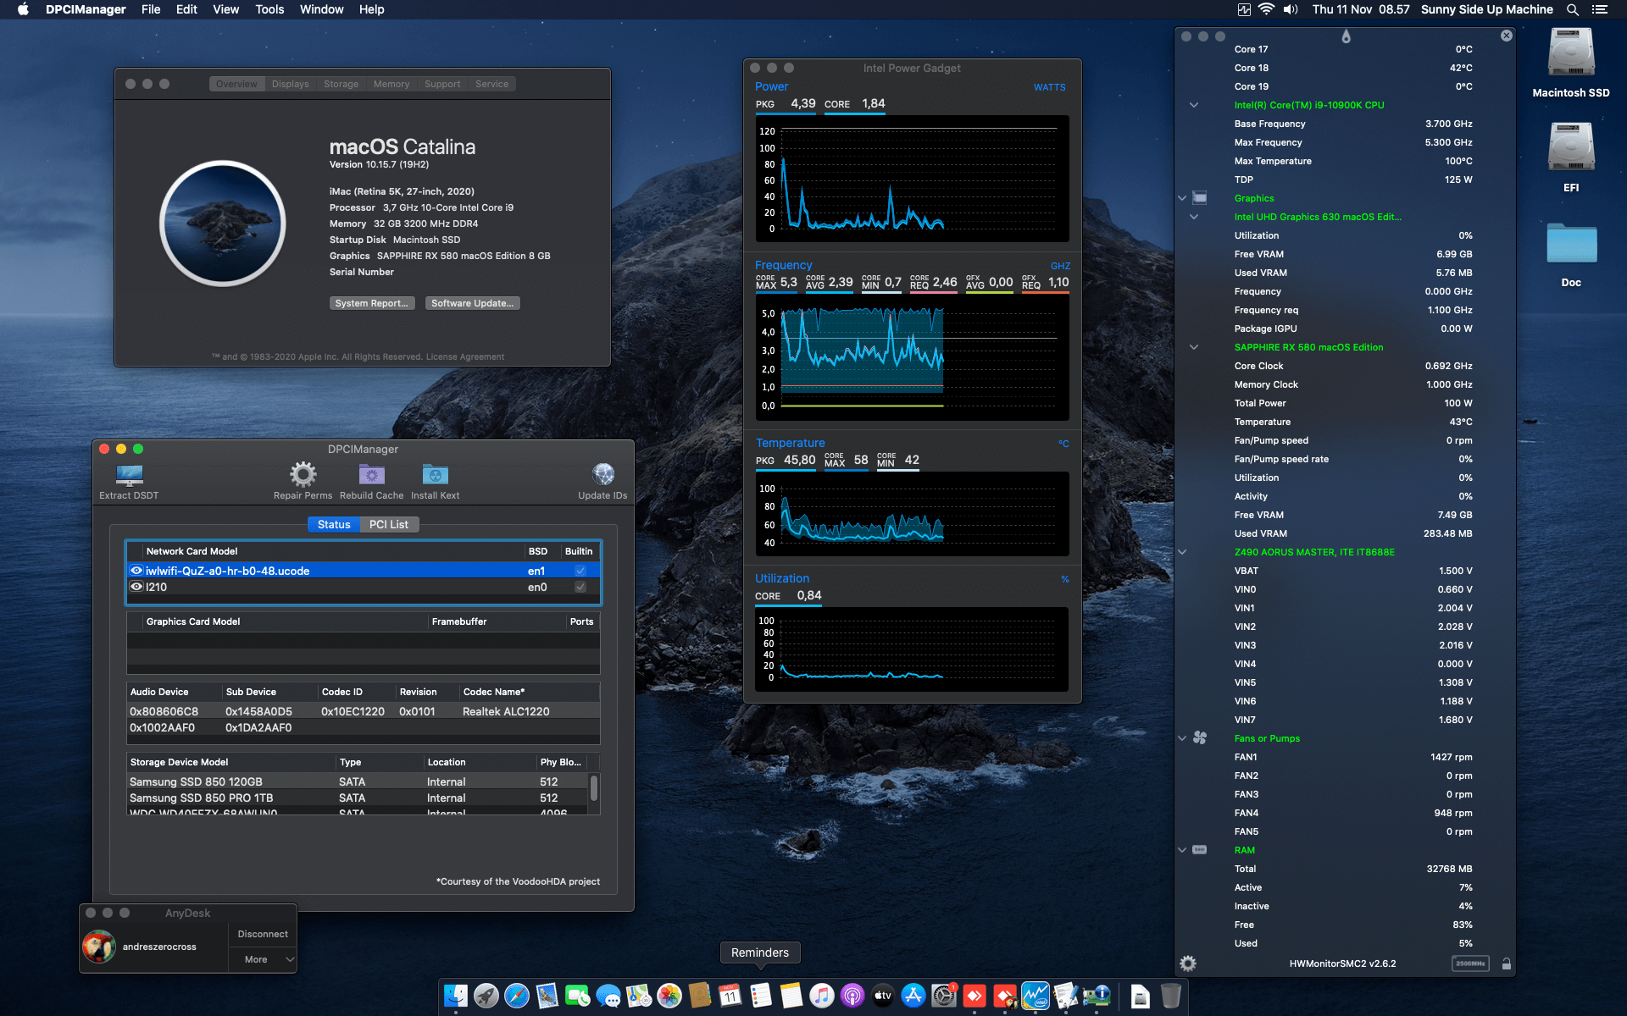Collapse SAPPHIRE RX 580 section chevron
The height and width of the screenshot is (1016, 1627).
point(1194,347)
